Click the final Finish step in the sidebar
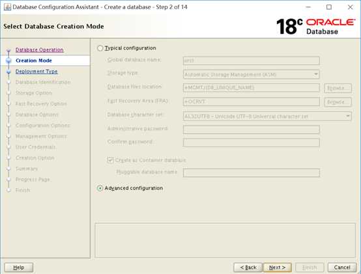This screenshot has width=361, height=274. (x=23, y=190)
